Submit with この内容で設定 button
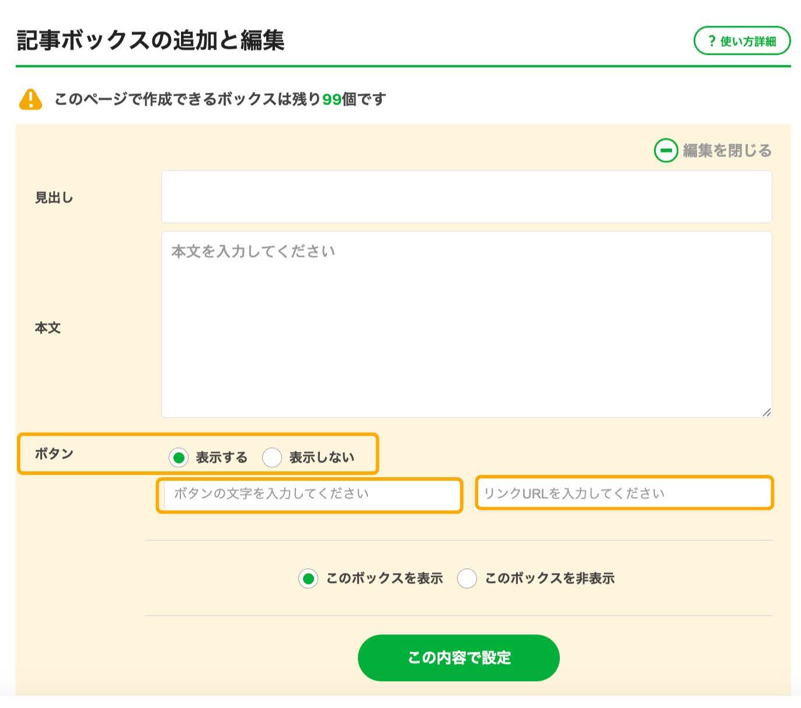The width and height of the screenshot is (801, 708). click(x=459, y=658)
